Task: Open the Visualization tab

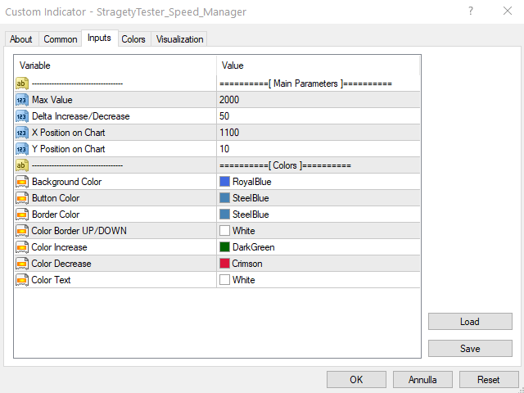Action: click(x=179, y=39)
